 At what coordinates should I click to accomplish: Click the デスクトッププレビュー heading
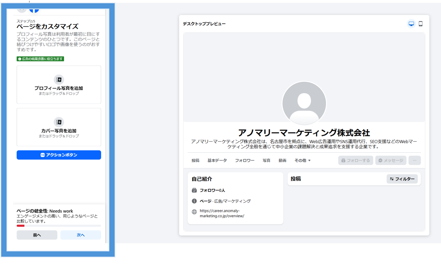pos(204,24)
